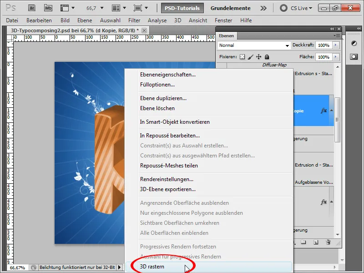Create a new layer group
The height and width of the screenshot is (273, 364).
point(303,243)
